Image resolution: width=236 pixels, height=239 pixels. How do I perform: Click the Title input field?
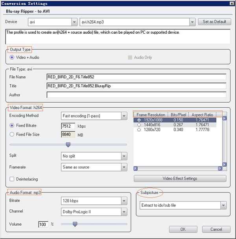point(136,86)
